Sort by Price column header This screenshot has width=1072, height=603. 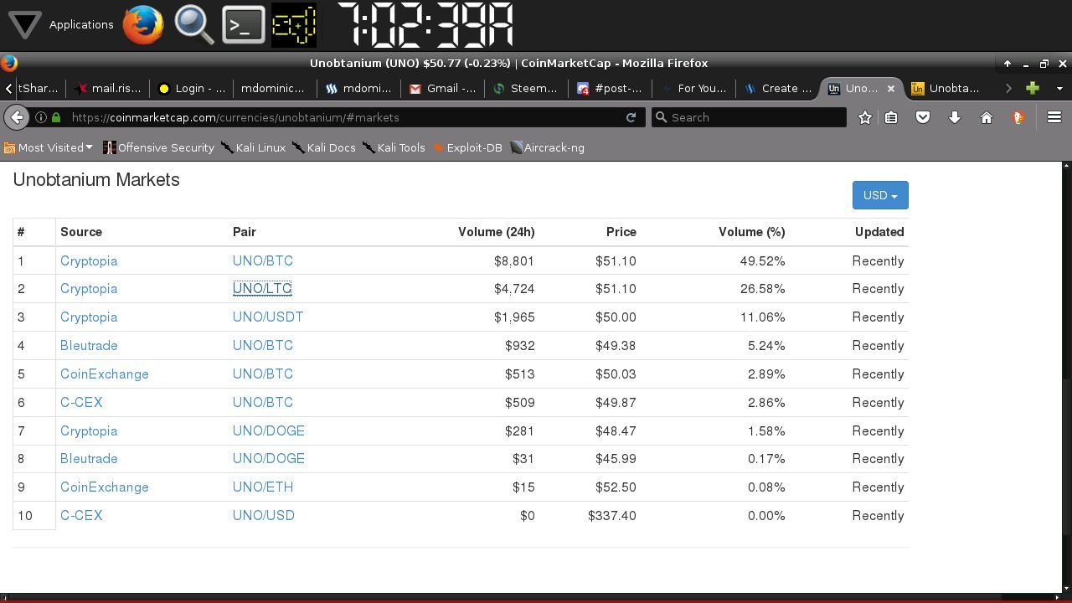click(621, 232)
